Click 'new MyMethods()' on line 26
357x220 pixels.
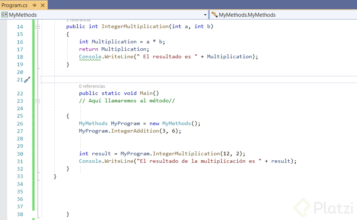tap(175, 123)
